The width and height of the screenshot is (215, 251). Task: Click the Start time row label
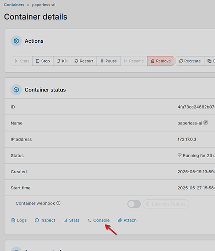click(x=21, y=188)
